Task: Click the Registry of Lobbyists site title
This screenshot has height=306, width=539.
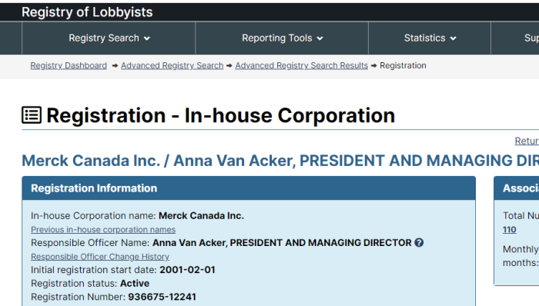Action: point(87,12)
